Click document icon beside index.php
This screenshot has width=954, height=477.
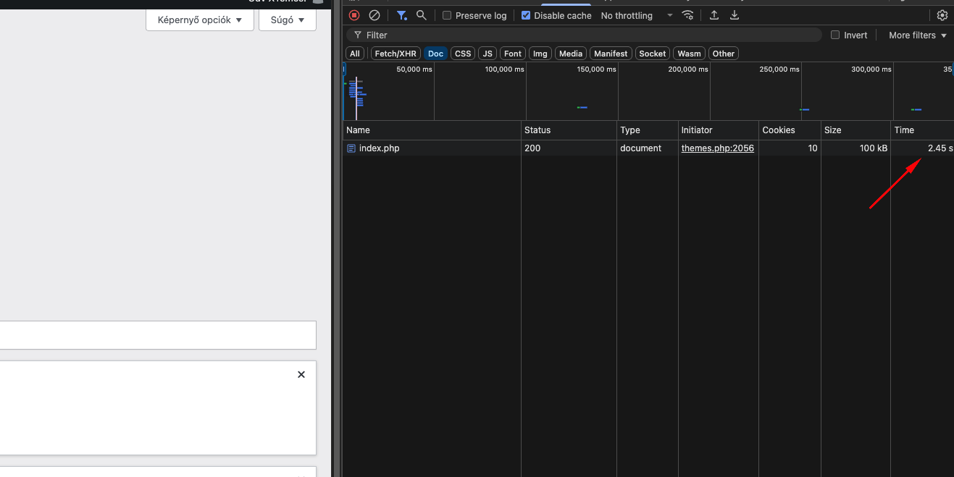pyautogui.click(x=351, y=148)
